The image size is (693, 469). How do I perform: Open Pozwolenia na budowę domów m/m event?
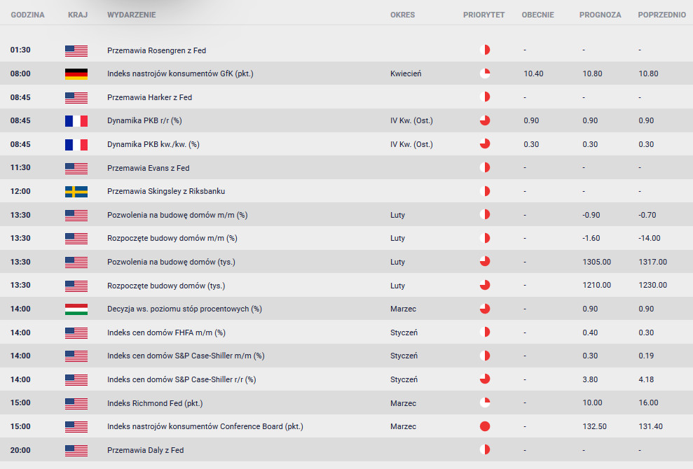click(x=177, y=215)
